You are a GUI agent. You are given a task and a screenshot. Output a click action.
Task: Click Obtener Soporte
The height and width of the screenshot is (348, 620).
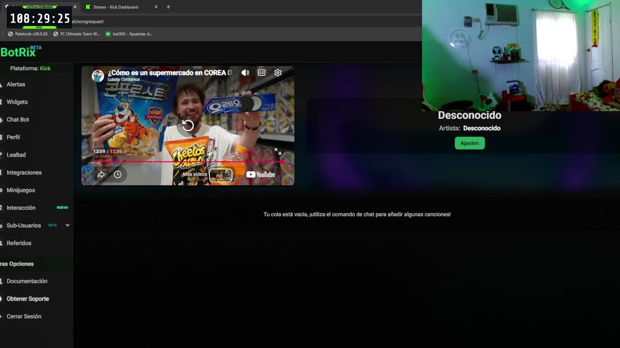(28, 299)
